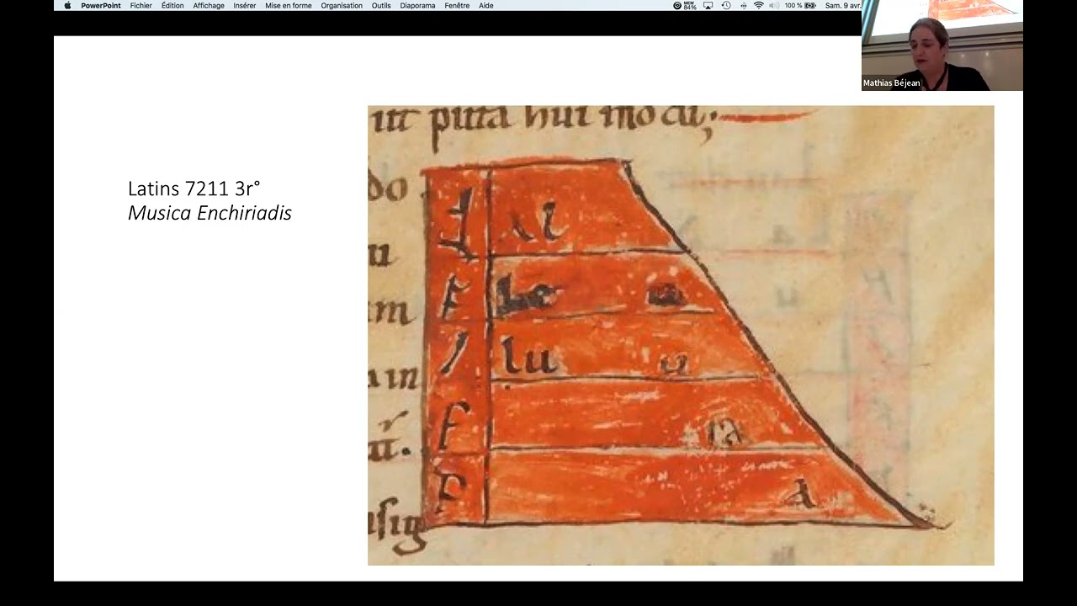Open the Fenêtre menu
The width and height of the screenshot is (1077, 606).
(x=457, y=5)
